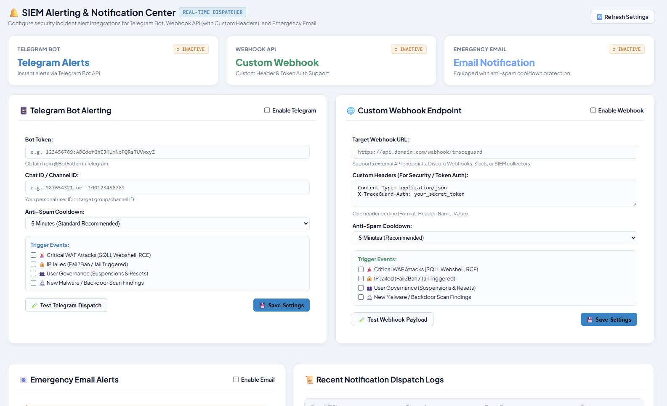Save the Telegram settings
The height and width of the screenshot is (406, 667).
pyautogui.click(x=282, y=305)
